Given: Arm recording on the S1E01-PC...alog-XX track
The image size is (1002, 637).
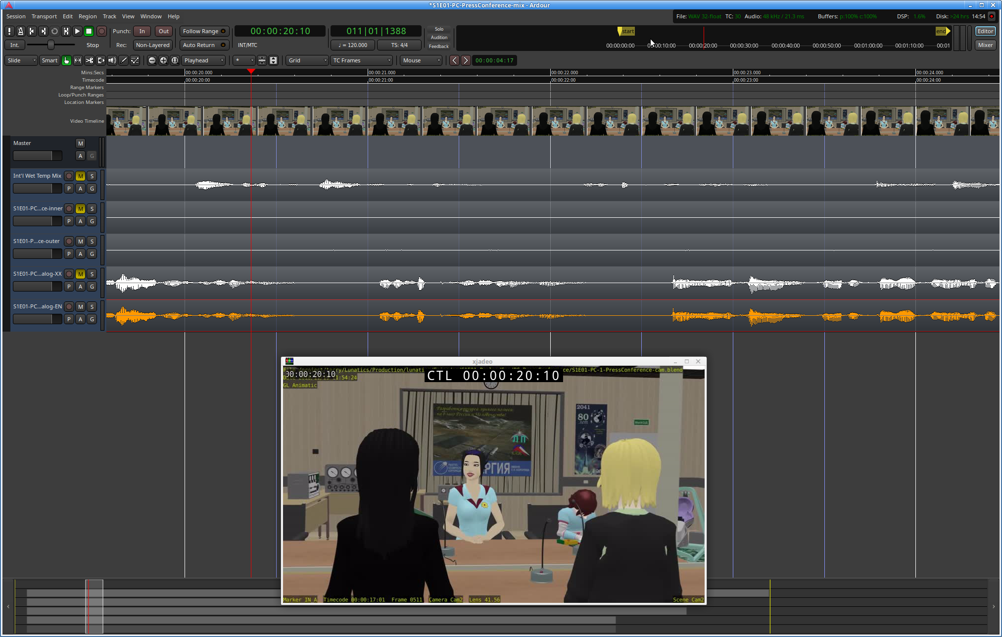Looking at the screenshot, I should pyautogui.click(x=69, y=274).
